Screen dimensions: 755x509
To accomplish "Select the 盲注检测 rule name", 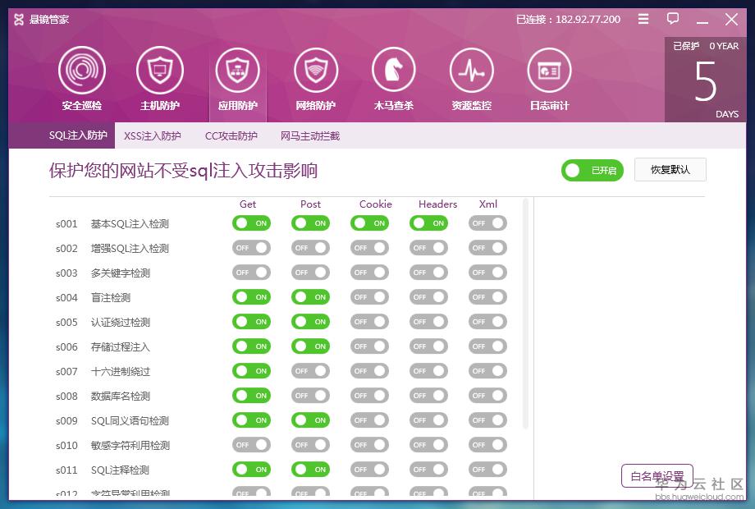I will coord(111,297).
